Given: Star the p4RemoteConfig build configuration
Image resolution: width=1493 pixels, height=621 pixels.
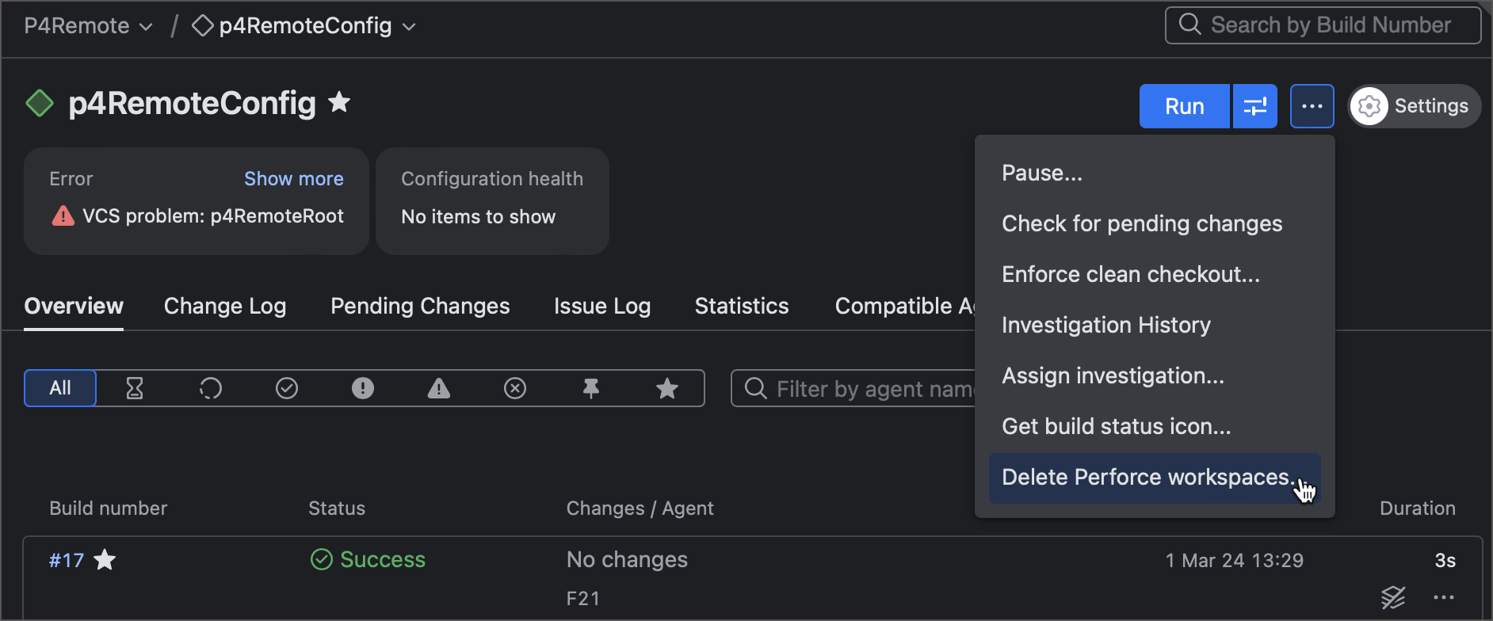Looking at the screenshot, I should pyautogui.click(x=339, y=102).
